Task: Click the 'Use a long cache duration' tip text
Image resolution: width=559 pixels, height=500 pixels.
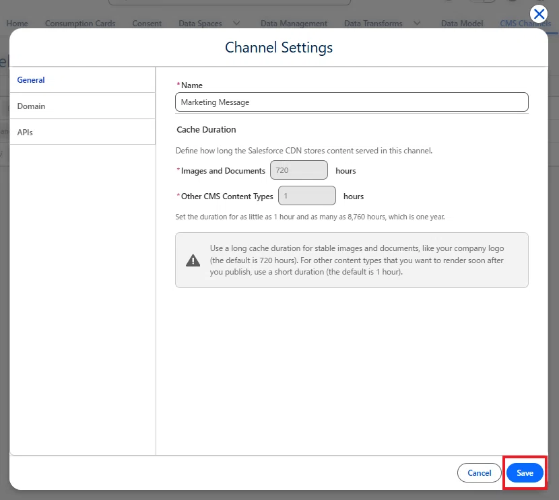Action: pyautogui.click(x=357, y=260)
